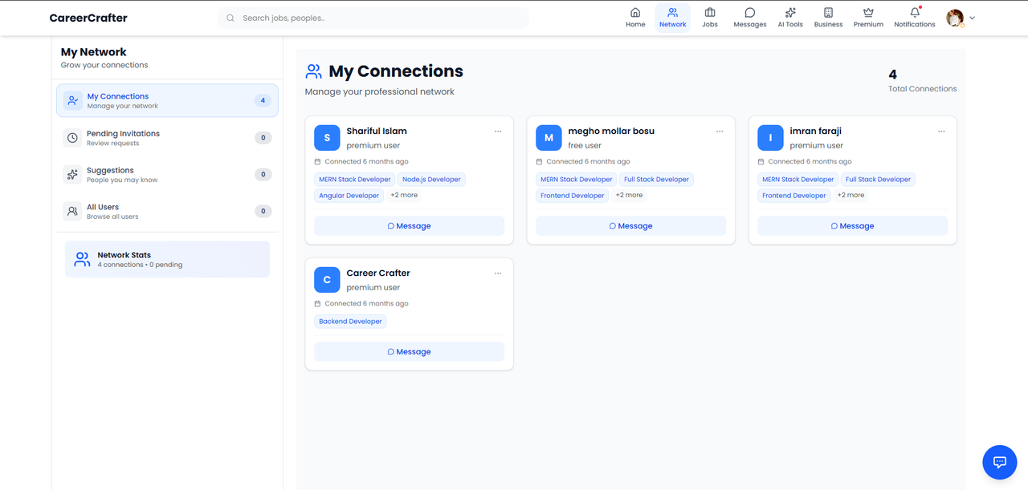Click Message button for Career Crafter
The image size is (1028, 490).
(409, 352)
